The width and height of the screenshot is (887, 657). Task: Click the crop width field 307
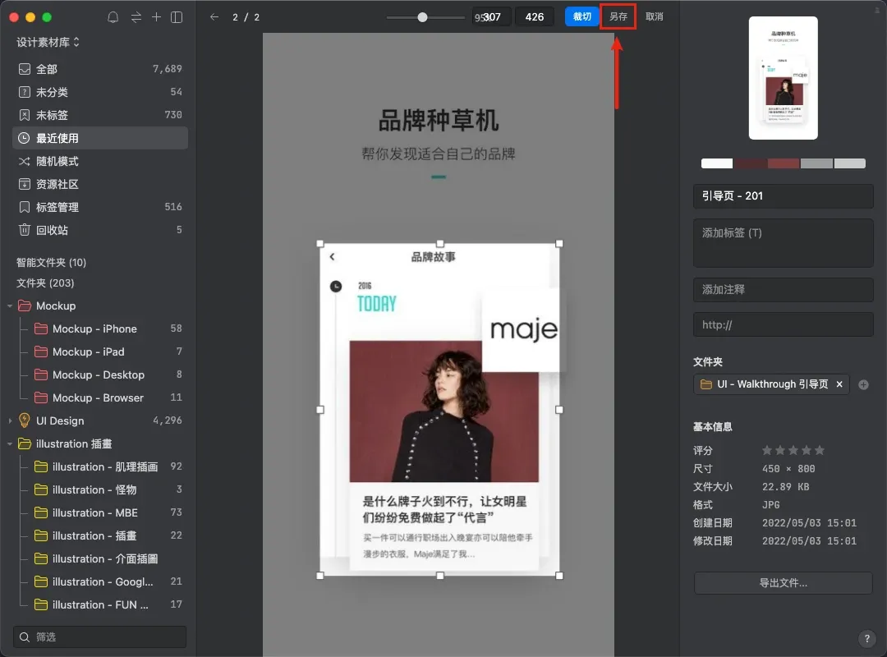[x=492, y=17]
